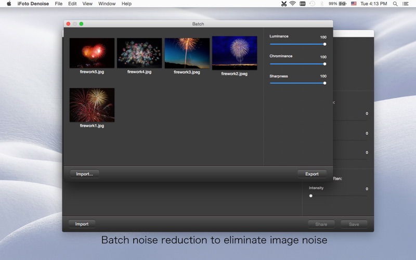Click the Share button in main window
This screenshot has height=260, width=416.
tap(321, 224)
